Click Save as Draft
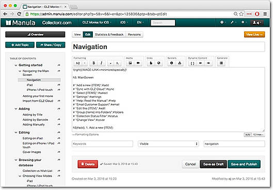The width and height of the screenshot is (273, 190). [x=213, y=164]
